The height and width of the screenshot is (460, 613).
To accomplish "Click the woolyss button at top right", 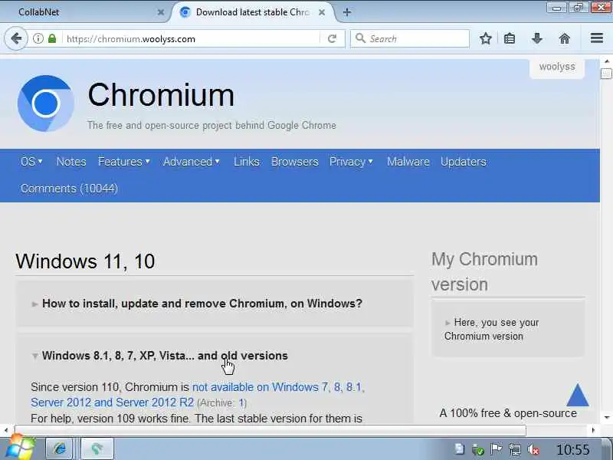I will click(x=557, y=67).
